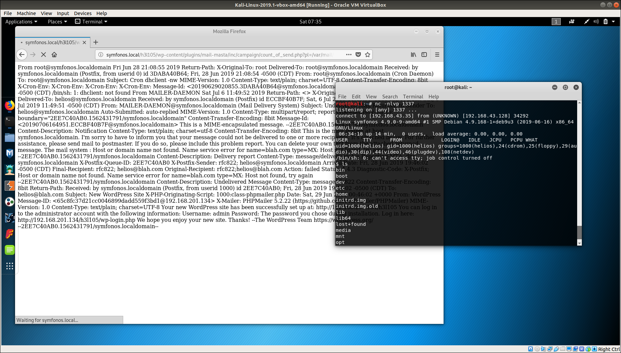Close the symfonos.local tab
The image size is (621, 353).
84,42
